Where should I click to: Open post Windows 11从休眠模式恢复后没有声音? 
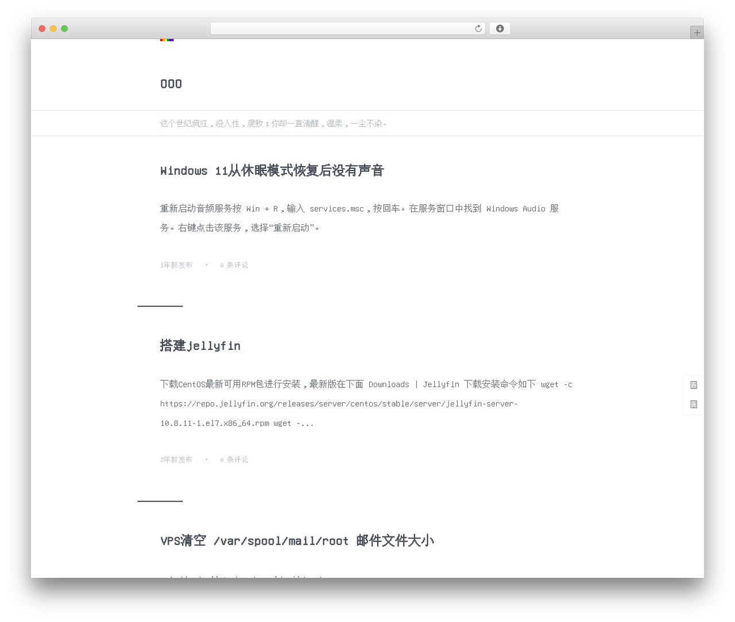pyautogui.click(x=272, y=170)
